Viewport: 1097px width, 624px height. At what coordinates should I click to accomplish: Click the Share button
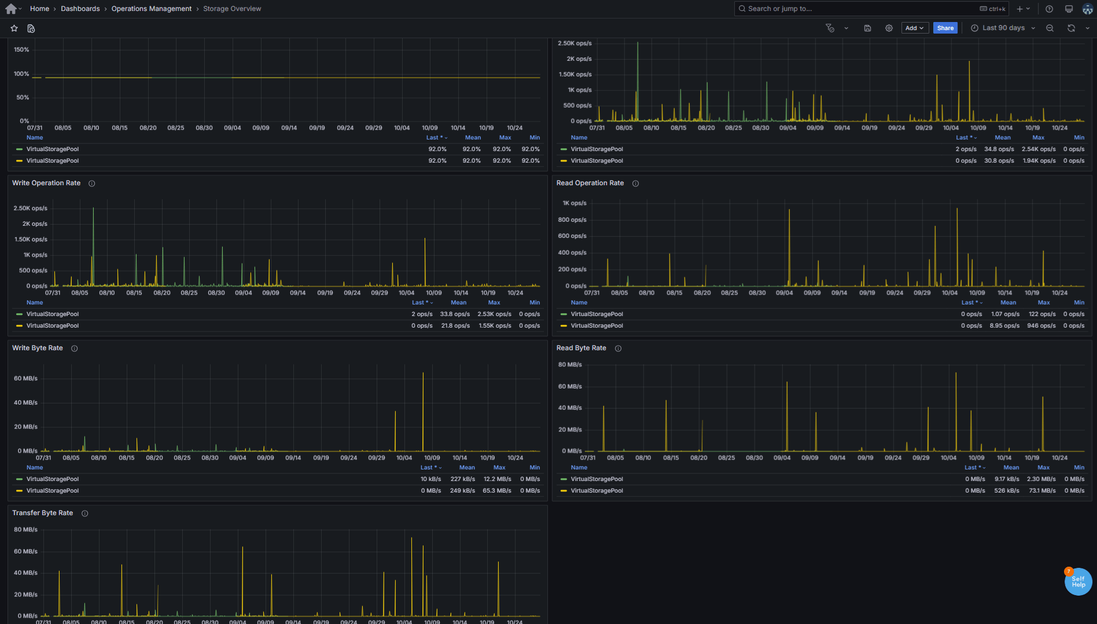[945, 28]
